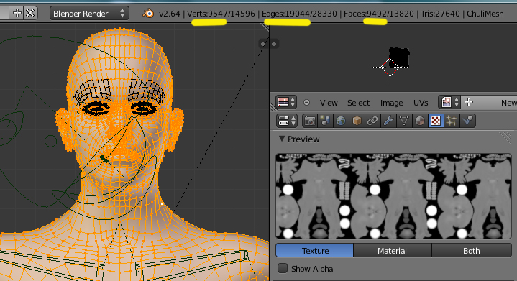Screen dimensions: 517x281
Task: Open the Particles sparkle tab
Action: 452,121
